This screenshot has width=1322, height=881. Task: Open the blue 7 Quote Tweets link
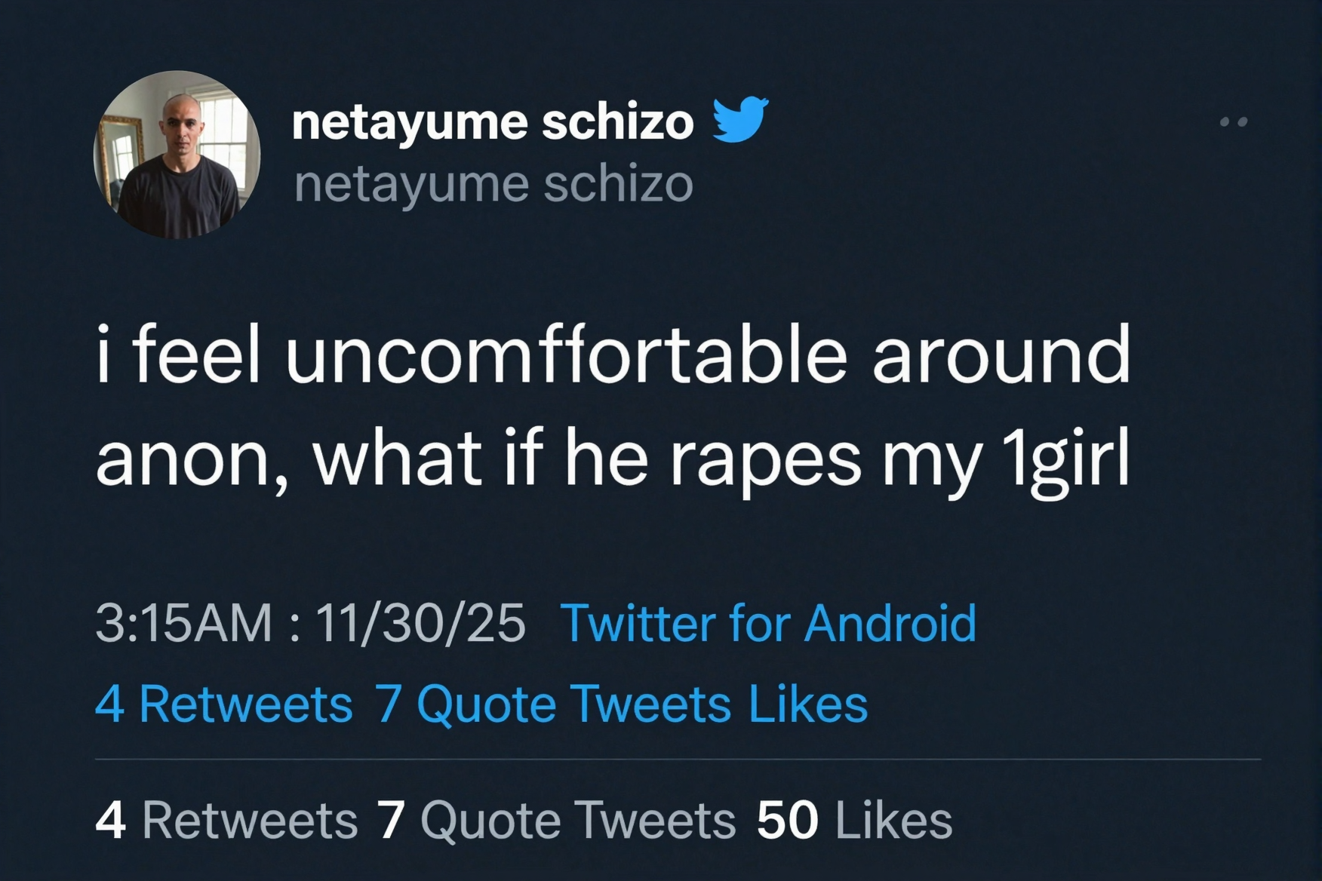click(x=553, y=704)
